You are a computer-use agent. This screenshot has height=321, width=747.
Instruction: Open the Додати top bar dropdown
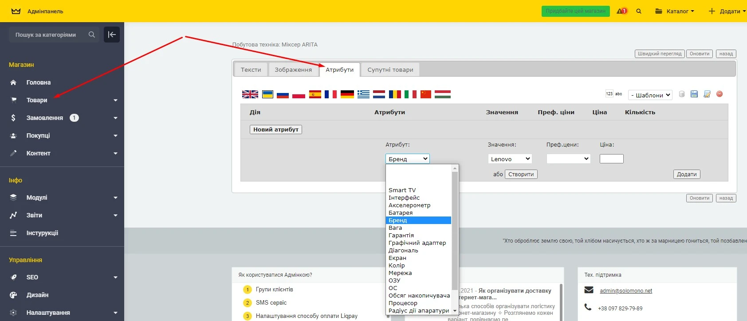click(x=727, y=11)
